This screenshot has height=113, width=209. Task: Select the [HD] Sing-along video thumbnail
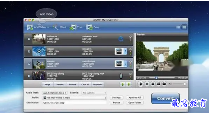[x=39, y=76]
